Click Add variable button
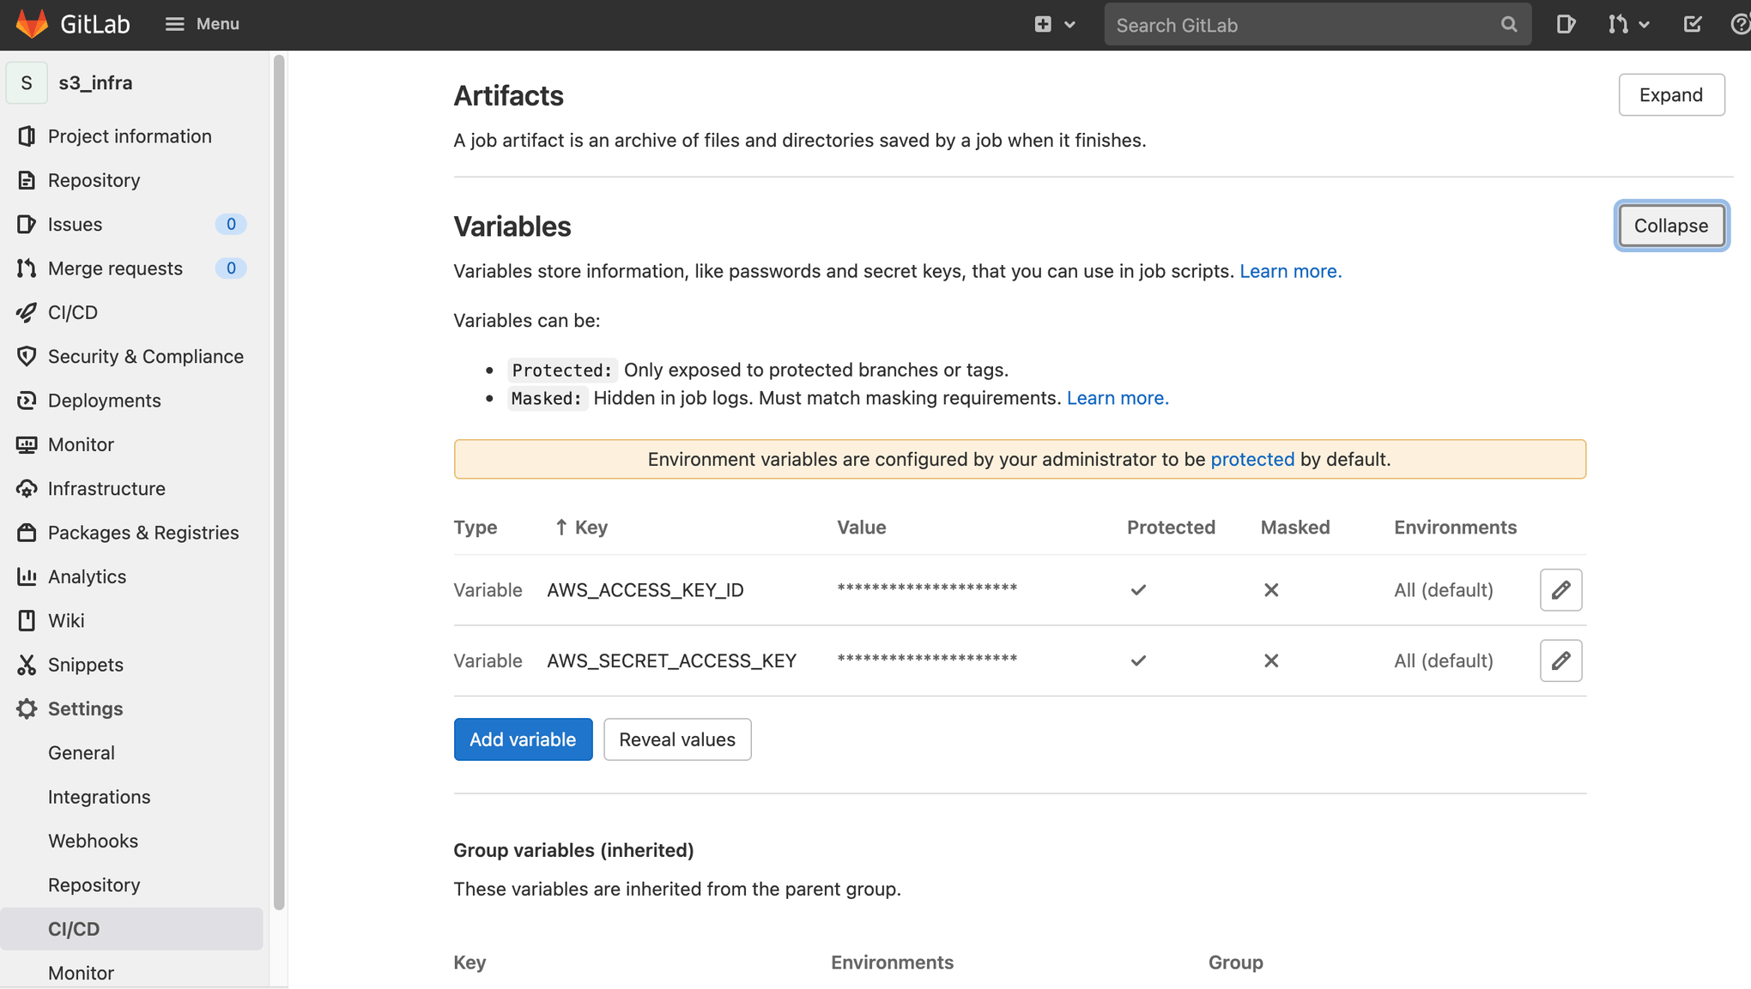This screenshot has width=1751, height=989. 522,739
